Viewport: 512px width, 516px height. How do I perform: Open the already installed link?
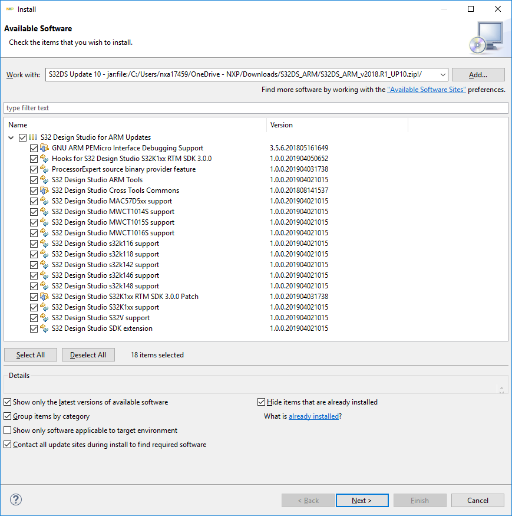coord(313,416)
